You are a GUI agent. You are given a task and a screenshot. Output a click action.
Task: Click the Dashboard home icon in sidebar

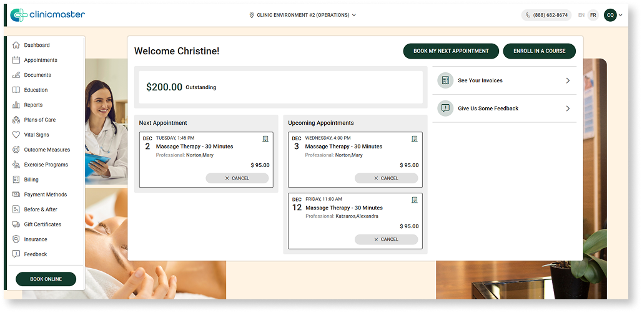tap(16, 45)
